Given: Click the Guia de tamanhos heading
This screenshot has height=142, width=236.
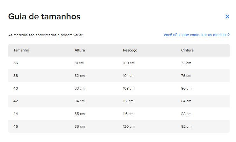Looking at the screenshot, I should click(44, 17).
